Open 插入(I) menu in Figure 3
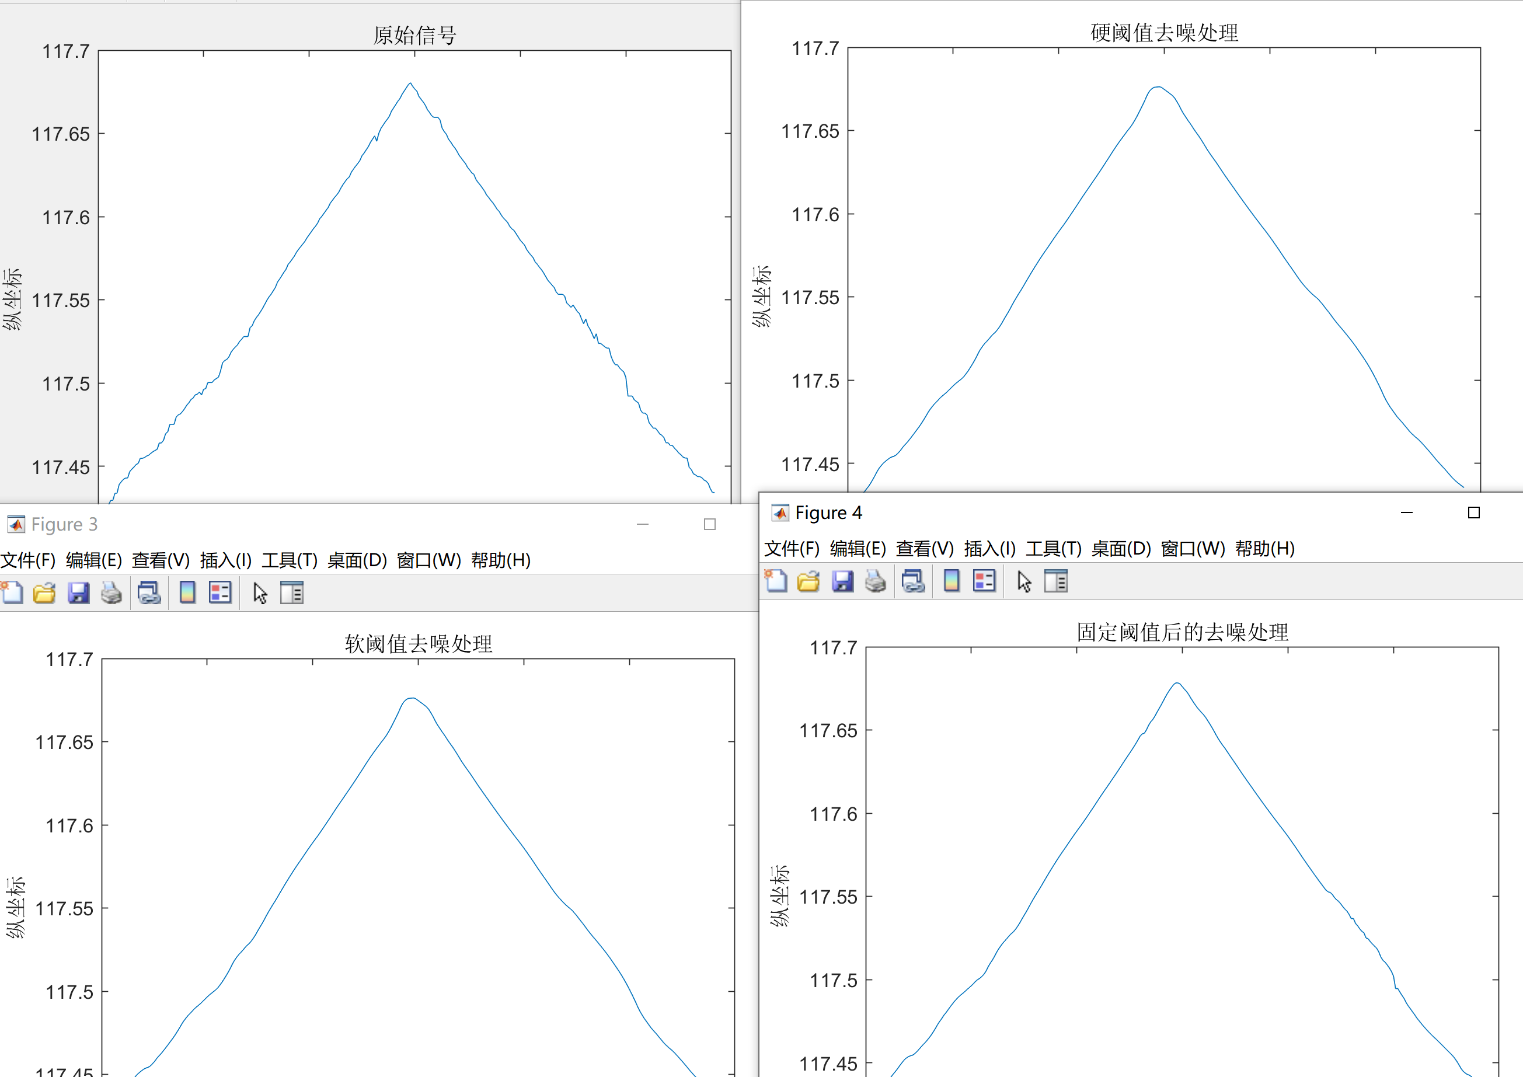The height and width of the screenshot is (1077, 1523). pos(225,560)
